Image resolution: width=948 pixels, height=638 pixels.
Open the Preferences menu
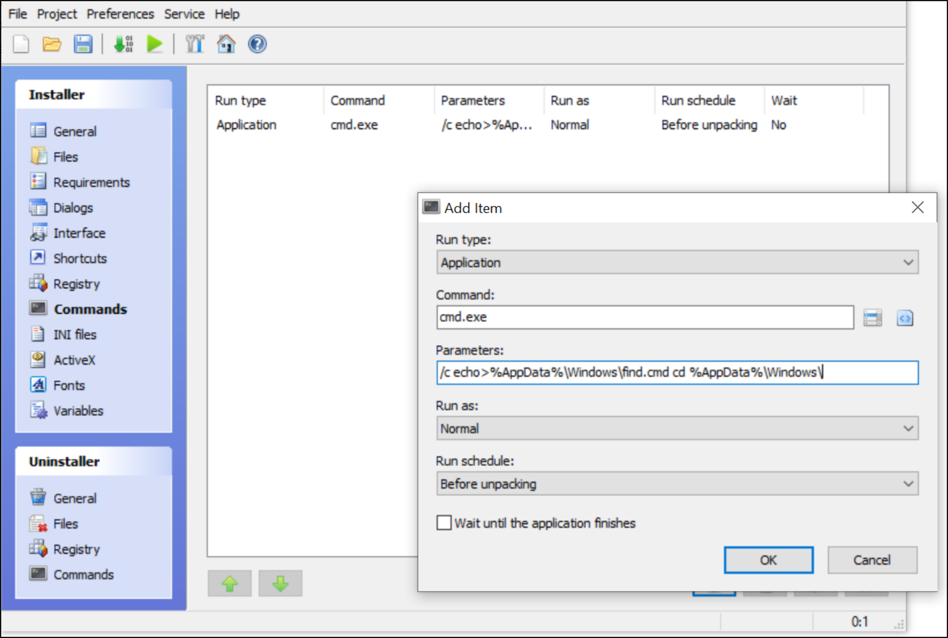(x=120, y=14)
